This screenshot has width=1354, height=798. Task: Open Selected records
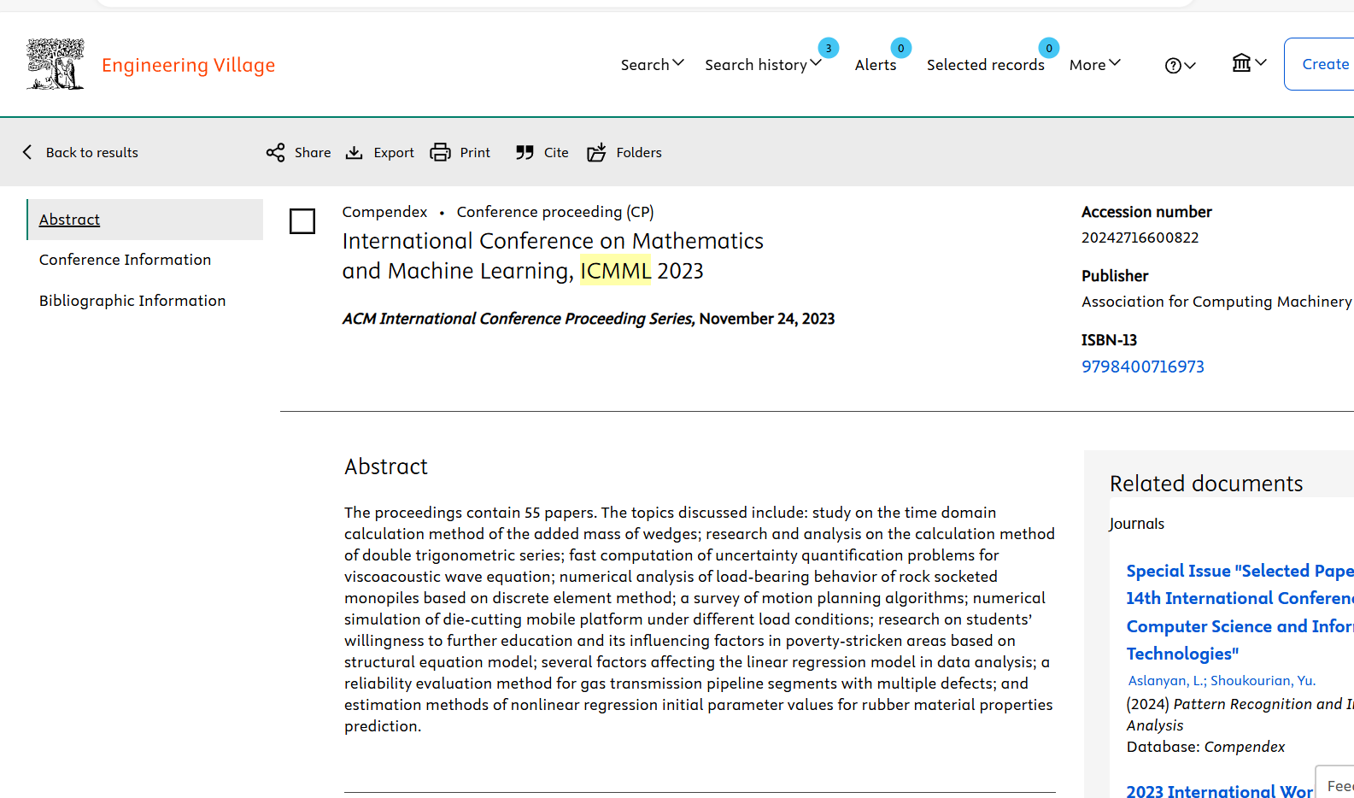(985, 65)
